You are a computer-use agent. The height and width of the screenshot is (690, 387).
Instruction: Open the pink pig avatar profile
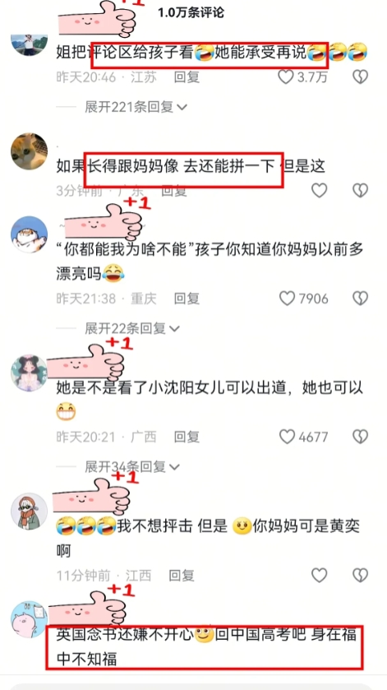click(x=29, y=618)
